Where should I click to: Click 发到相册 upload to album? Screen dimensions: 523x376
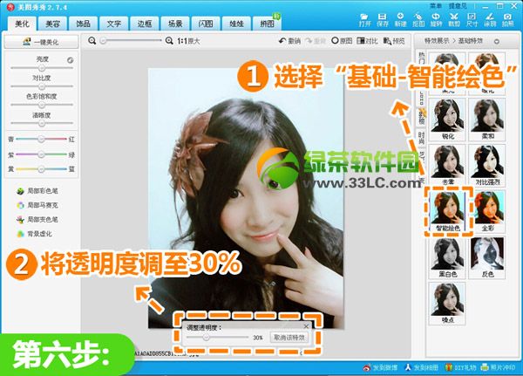tap(421, 367)
